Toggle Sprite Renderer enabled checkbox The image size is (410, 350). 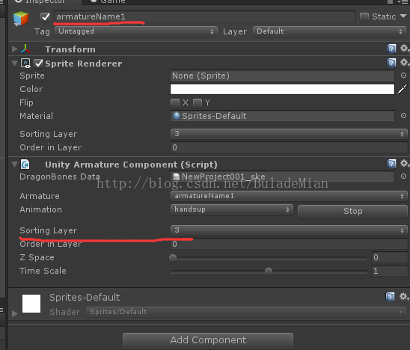[x=39, y=64]
